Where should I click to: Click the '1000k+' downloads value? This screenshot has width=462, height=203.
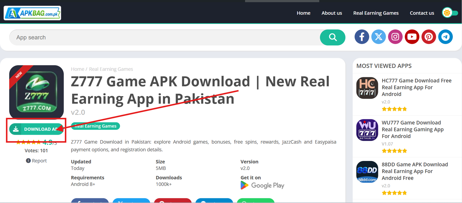[x=164, y=184]
